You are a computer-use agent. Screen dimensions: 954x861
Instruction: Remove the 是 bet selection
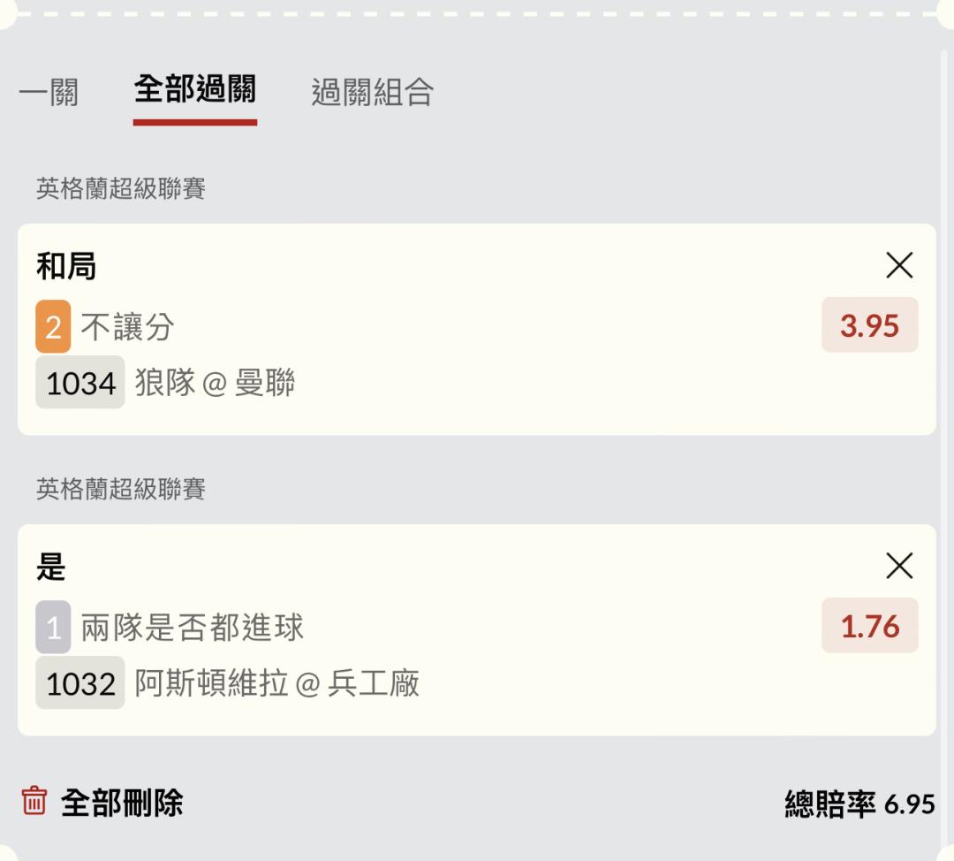(x=898, y=566)
